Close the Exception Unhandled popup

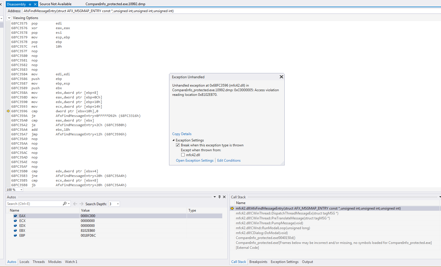(x=281, y=77)
